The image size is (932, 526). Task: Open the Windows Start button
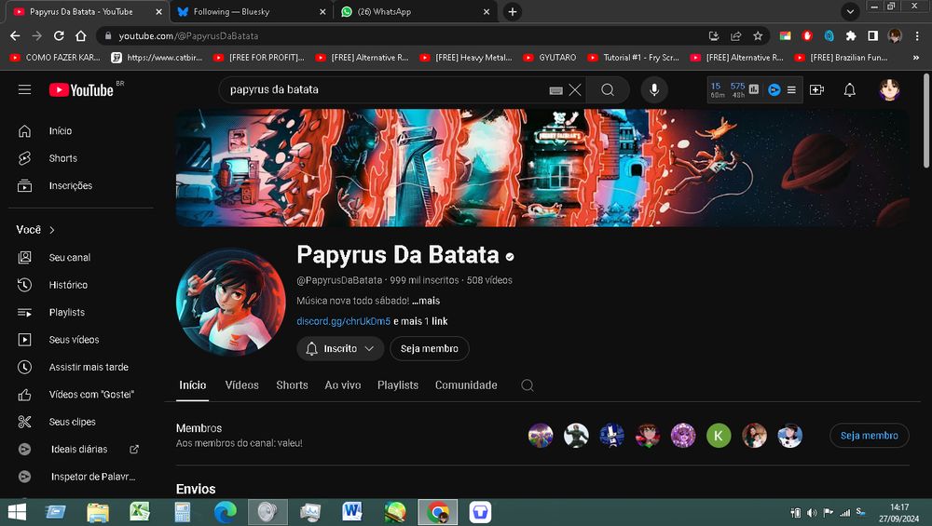click(17, 512)
